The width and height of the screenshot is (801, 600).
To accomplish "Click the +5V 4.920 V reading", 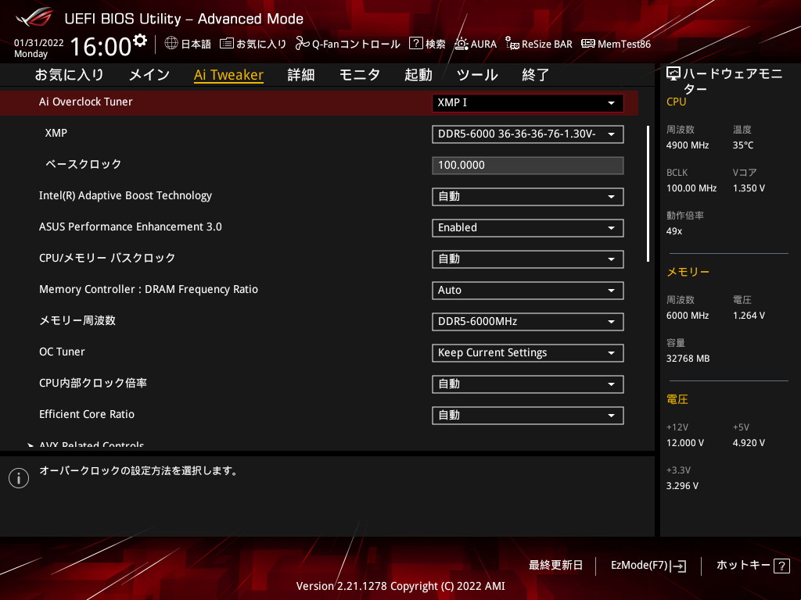I will coord(749,443).
